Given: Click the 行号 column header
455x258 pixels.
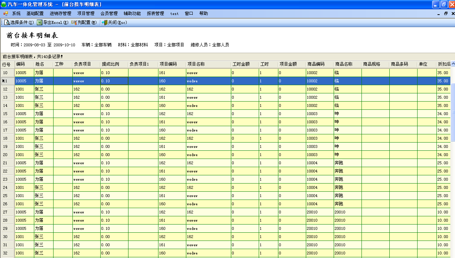Looking at the screenshot, I should (x=7, y=64).
